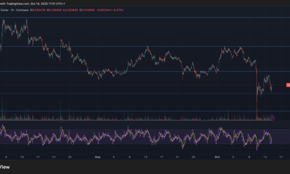Click the long red crash candle wick
Screen dimensions: 290x174
[257, 107]
